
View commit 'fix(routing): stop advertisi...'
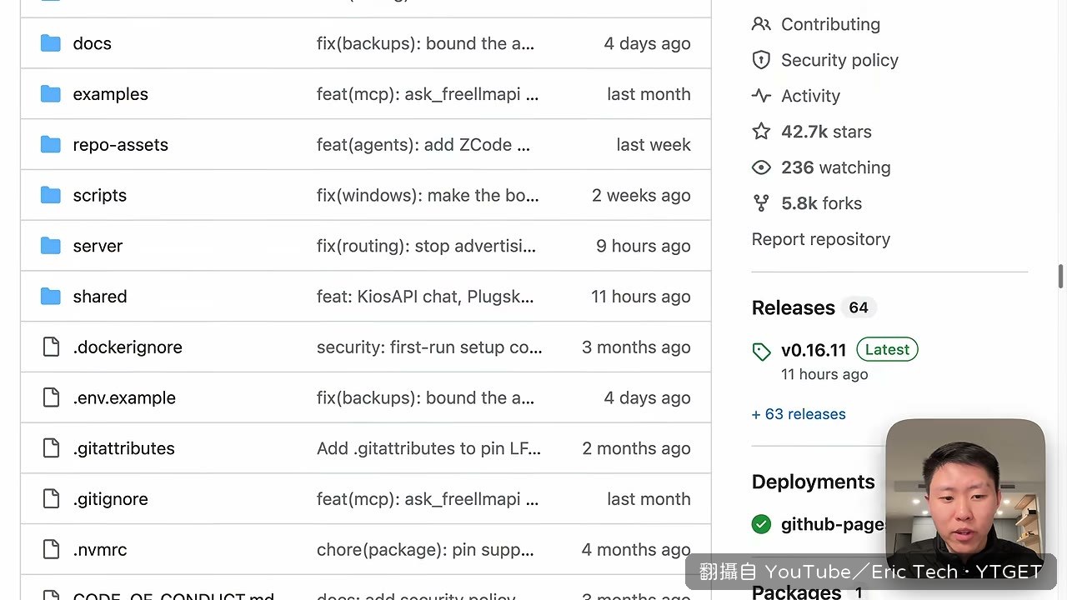pos(426,246)
